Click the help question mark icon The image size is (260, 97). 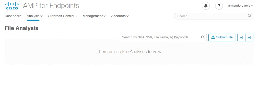(219, 6)
